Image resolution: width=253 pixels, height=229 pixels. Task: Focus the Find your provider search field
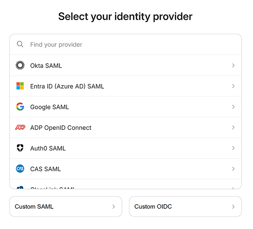(x=126, y=44)
